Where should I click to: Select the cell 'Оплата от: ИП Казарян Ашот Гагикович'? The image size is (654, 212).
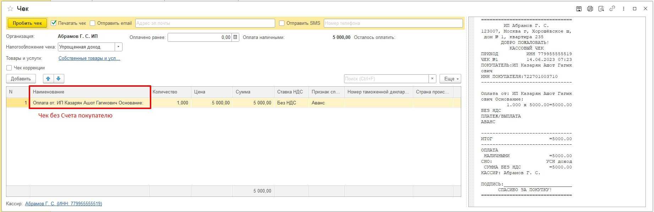click(x=90, y=103)
